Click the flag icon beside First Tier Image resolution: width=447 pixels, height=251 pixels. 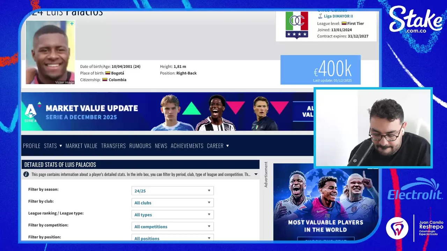point(344,23)
